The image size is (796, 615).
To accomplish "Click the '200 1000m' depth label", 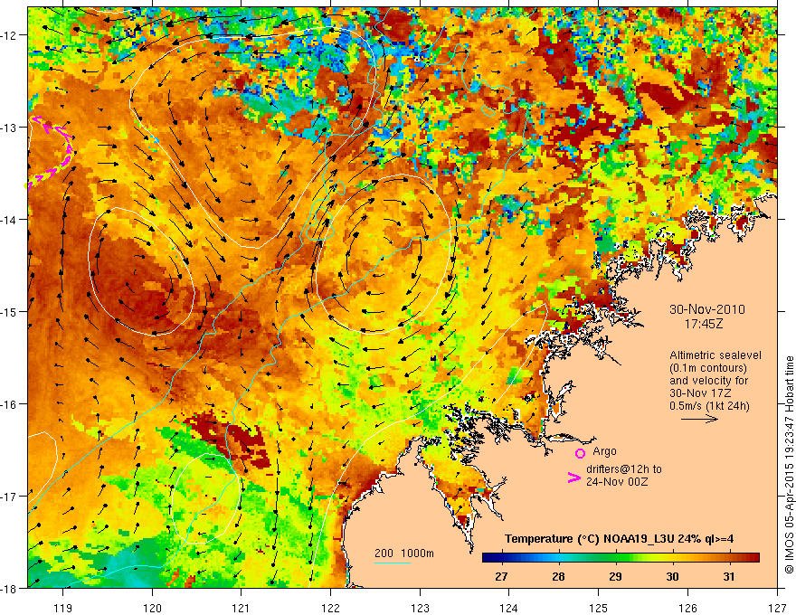I will click(404, 553).
